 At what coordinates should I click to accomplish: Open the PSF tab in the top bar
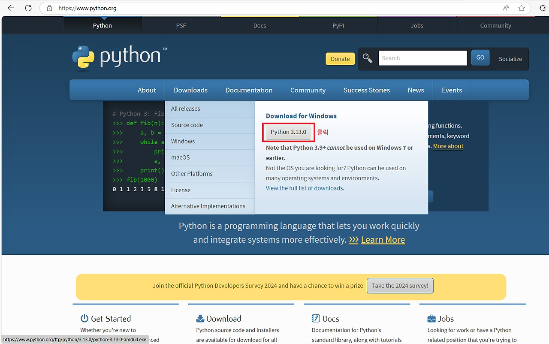coord(181,25)
